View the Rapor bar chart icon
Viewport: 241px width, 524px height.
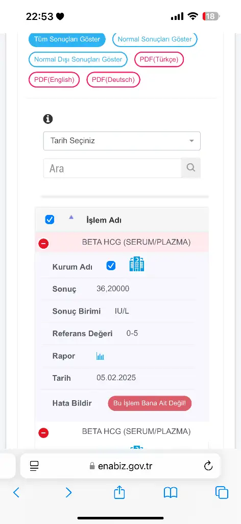(101, 356)
